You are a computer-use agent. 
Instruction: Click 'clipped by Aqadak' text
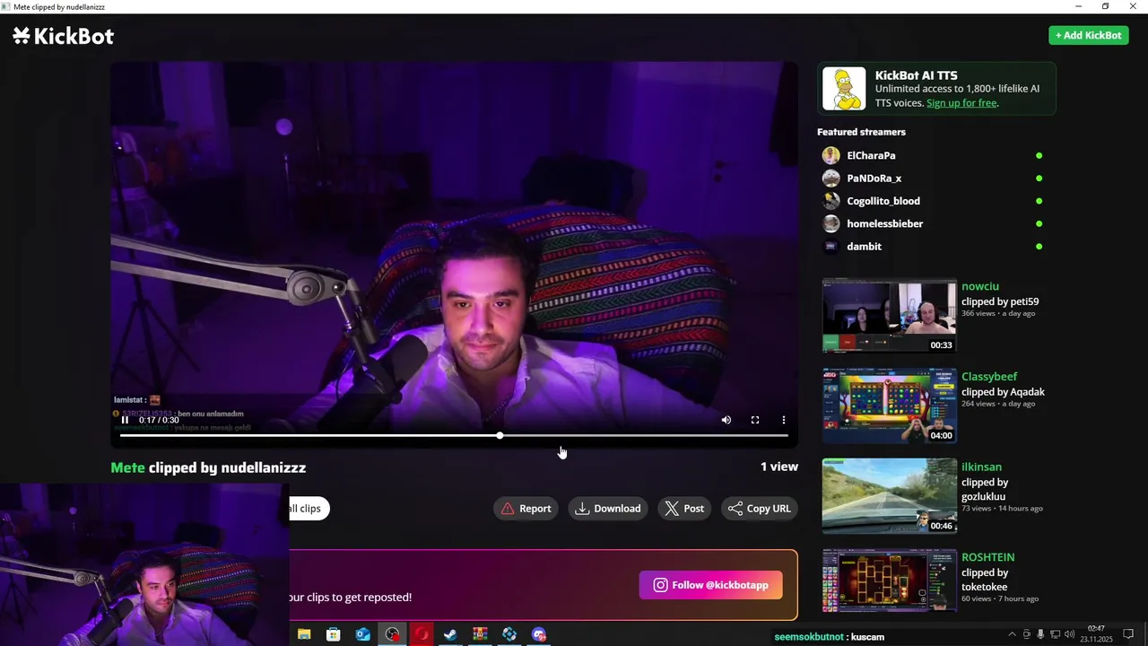1003,391
